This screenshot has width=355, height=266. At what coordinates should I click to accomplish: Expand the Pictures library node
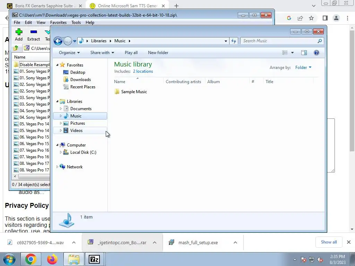(x=61, y=123)
